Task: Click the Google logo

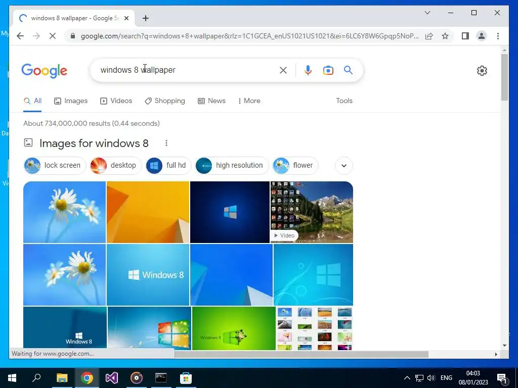Action: click(x=45, y=71)
